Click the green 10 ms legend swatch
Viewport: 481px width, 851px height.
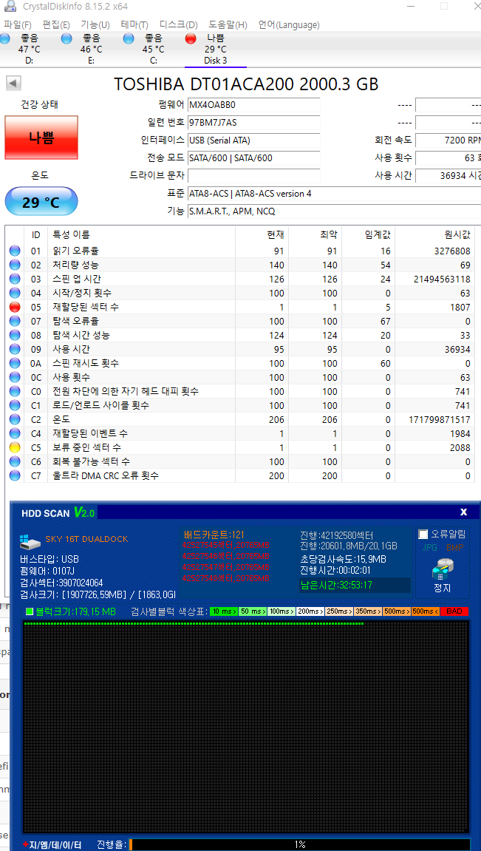click(224, 611)
